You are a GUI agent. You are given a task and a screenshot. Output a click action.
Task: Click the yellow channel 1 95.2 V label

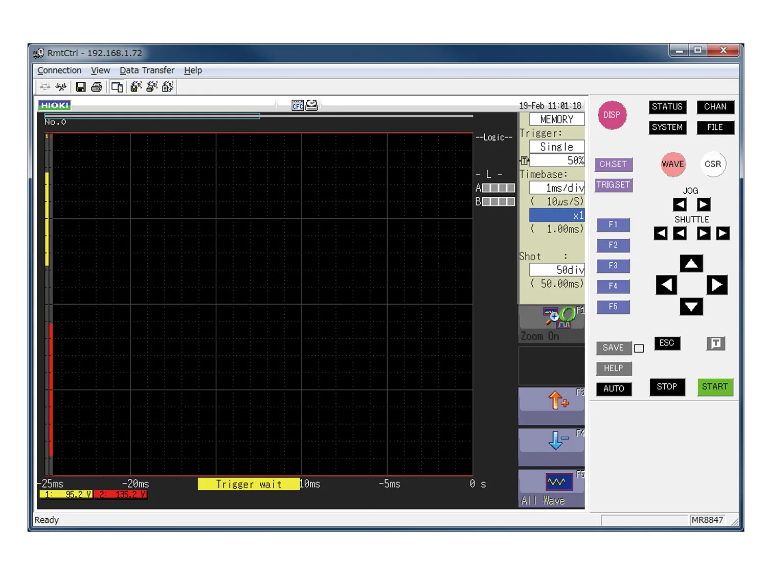tap(66, 494)
